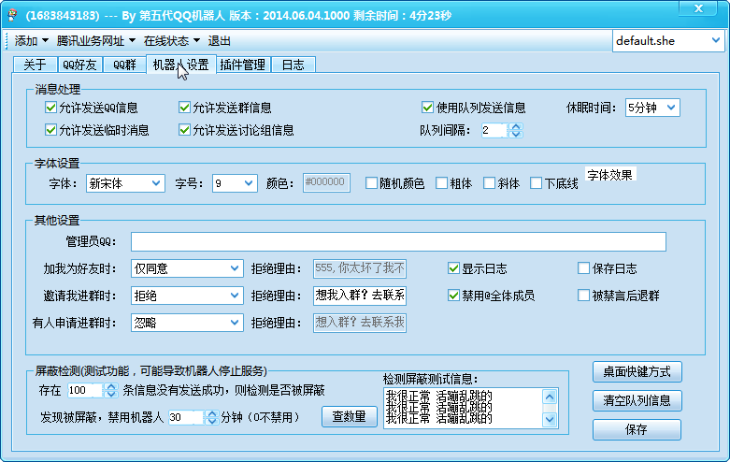Click the 想入群 reject reason field
The image size is (730, 462).
point(360,323)
